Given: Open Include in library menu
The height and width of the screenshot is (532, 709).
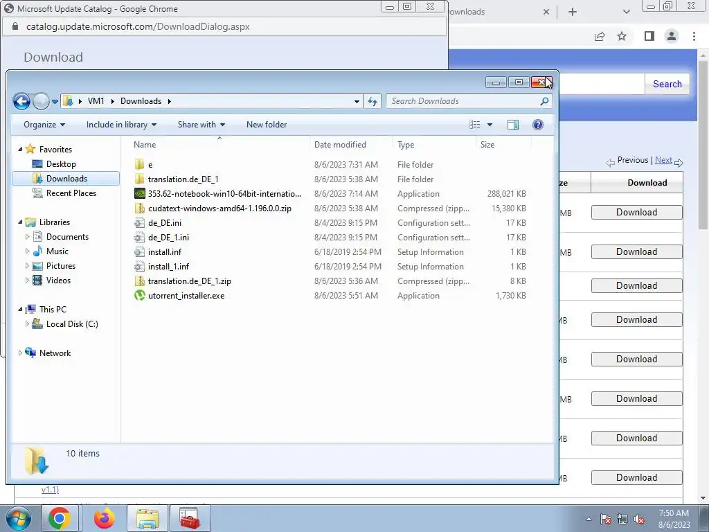Looking at the screenshot, I should 121,125.
